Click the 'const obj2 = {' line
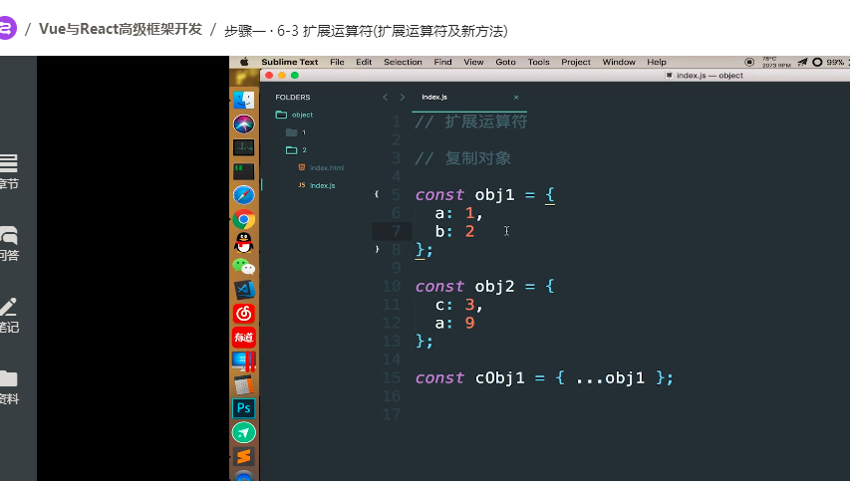 pyautogui.click(x=484, y=286)
